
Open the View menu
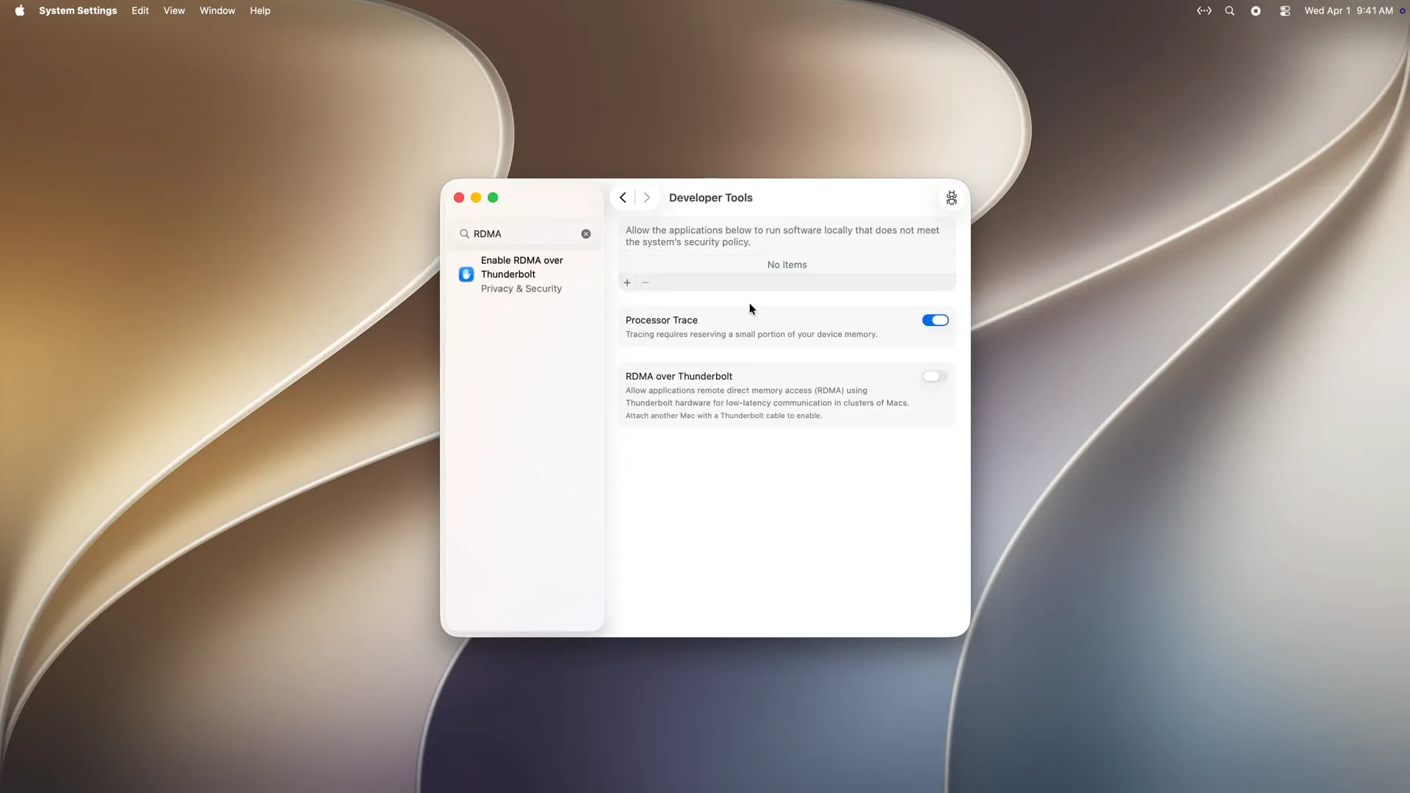[174, 10]
